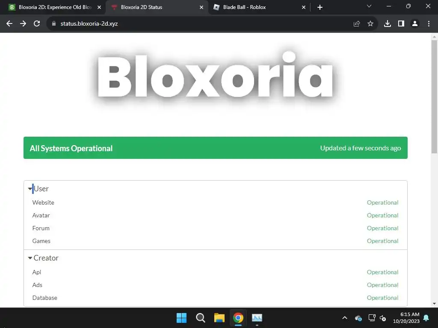Click Operational status next to Database

383,298
